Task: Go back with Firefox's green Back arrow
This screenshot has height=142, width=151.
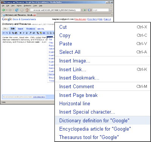Action: tap(3, 10)
